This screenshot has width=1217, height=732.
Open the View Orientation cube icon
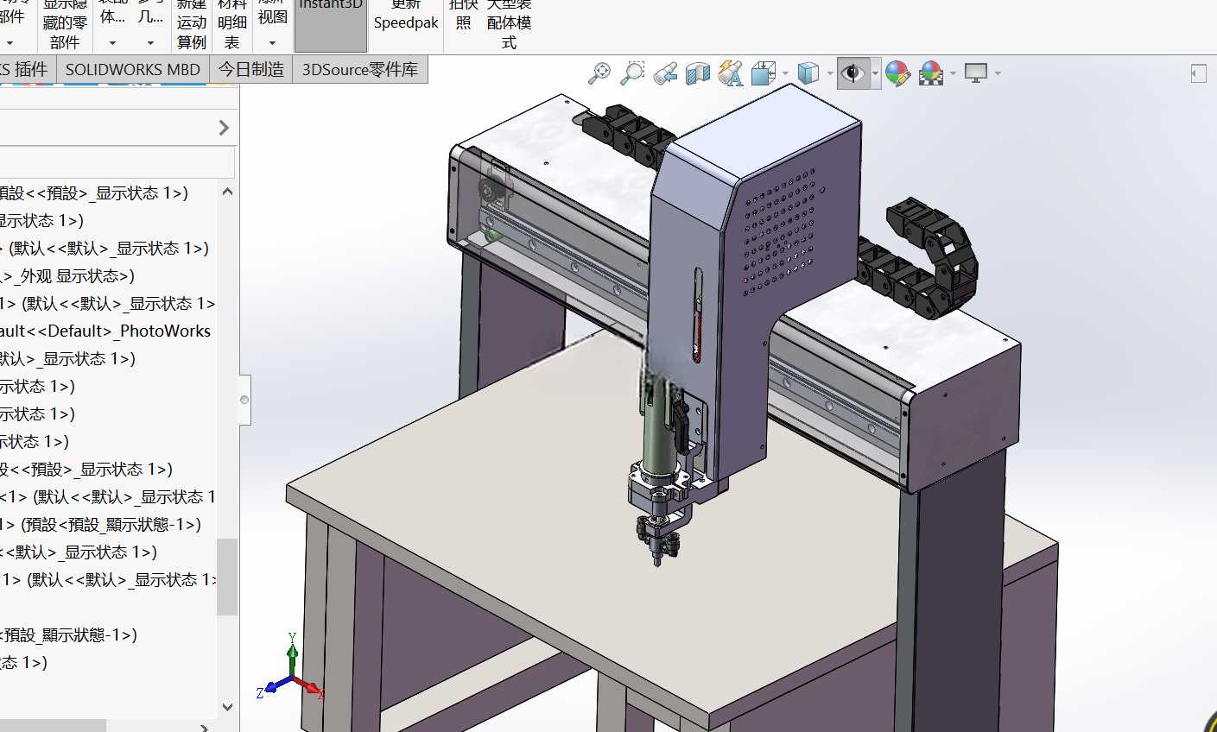click(763, 73)
